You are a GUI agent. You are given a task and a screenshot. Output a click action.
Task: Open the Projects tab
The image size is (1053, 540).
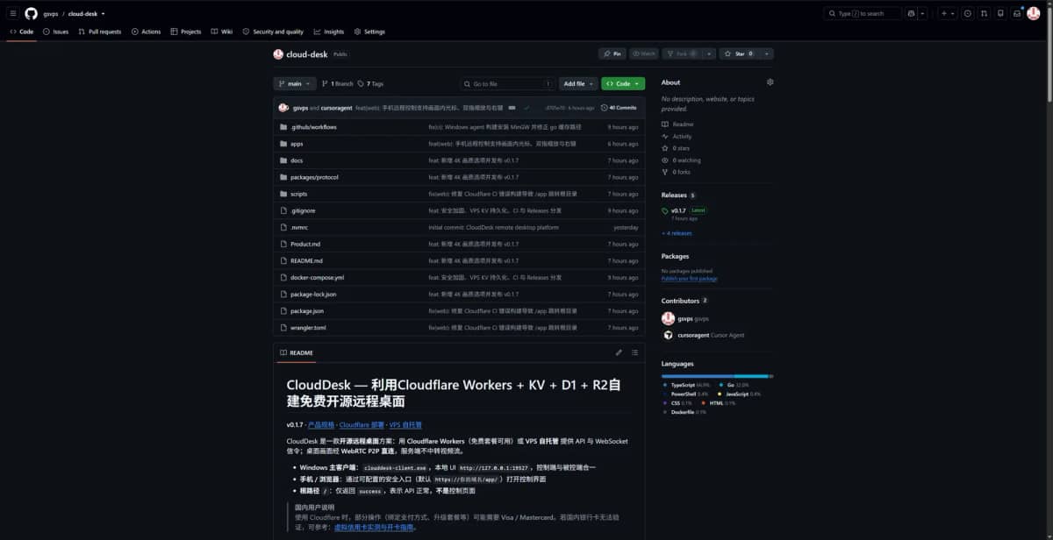(x=186, y=32)
